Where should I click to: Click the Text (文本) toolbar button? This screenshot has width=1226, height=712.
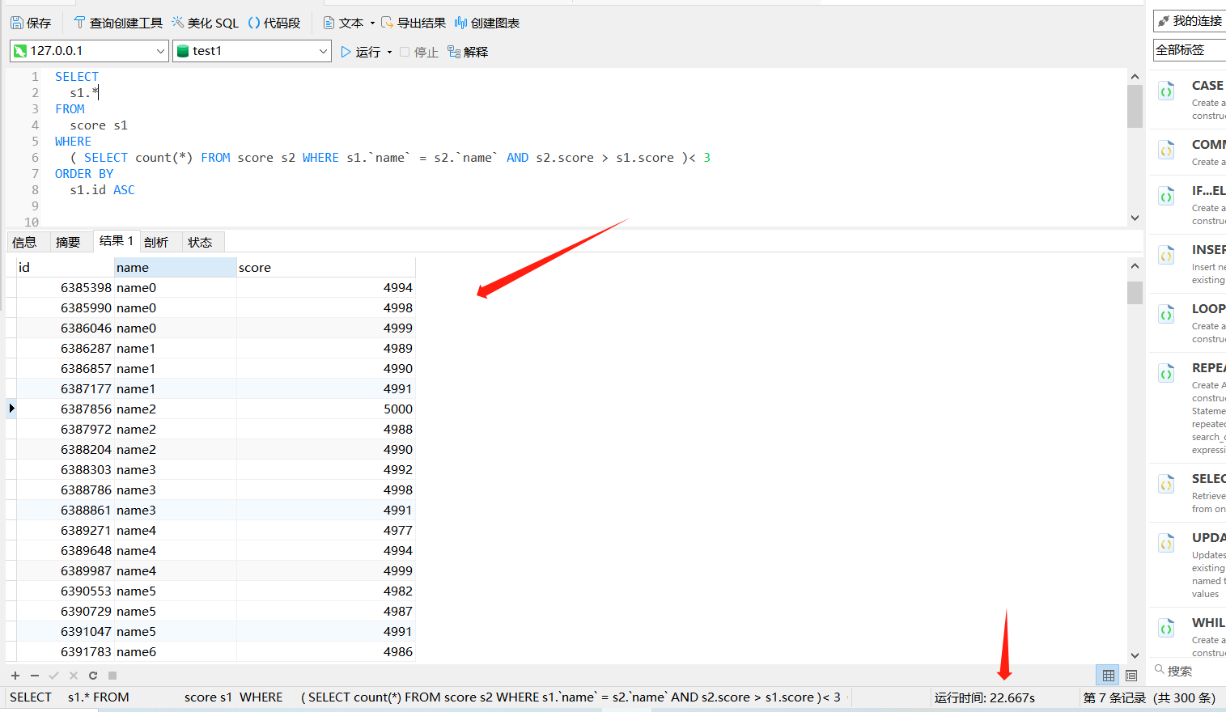tap(344, 23)
